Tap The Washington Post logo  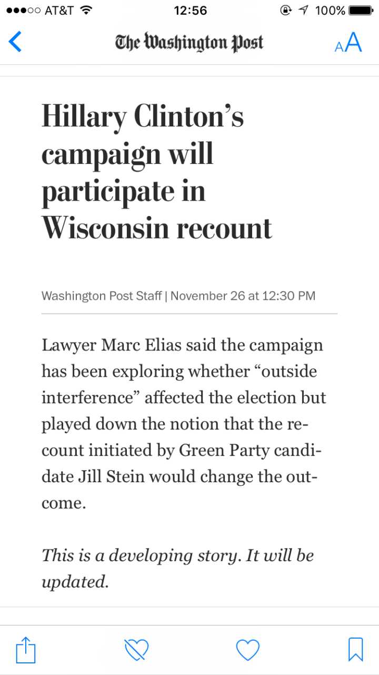tap(189, 42)
